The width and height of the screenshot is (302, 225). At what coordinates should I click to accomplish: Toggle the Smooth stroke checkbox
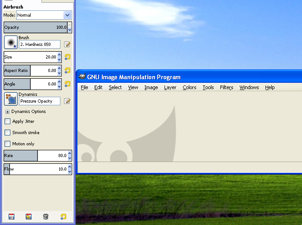point(7,133)
